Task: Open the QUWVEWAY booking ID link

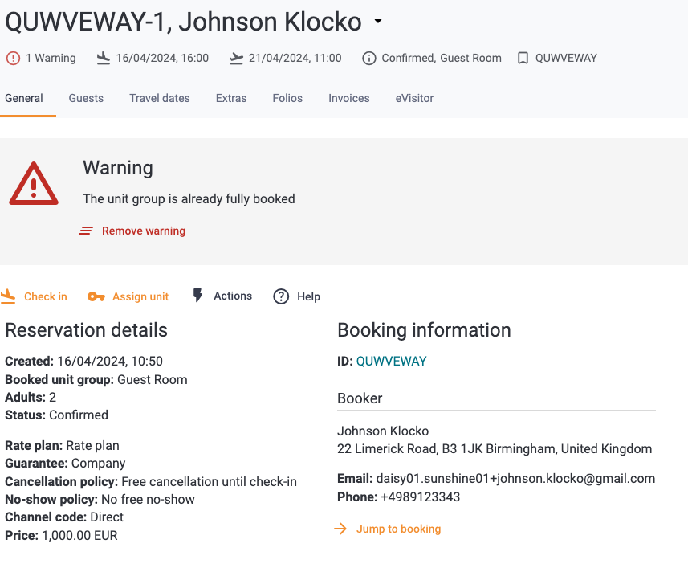Action: 392,361
